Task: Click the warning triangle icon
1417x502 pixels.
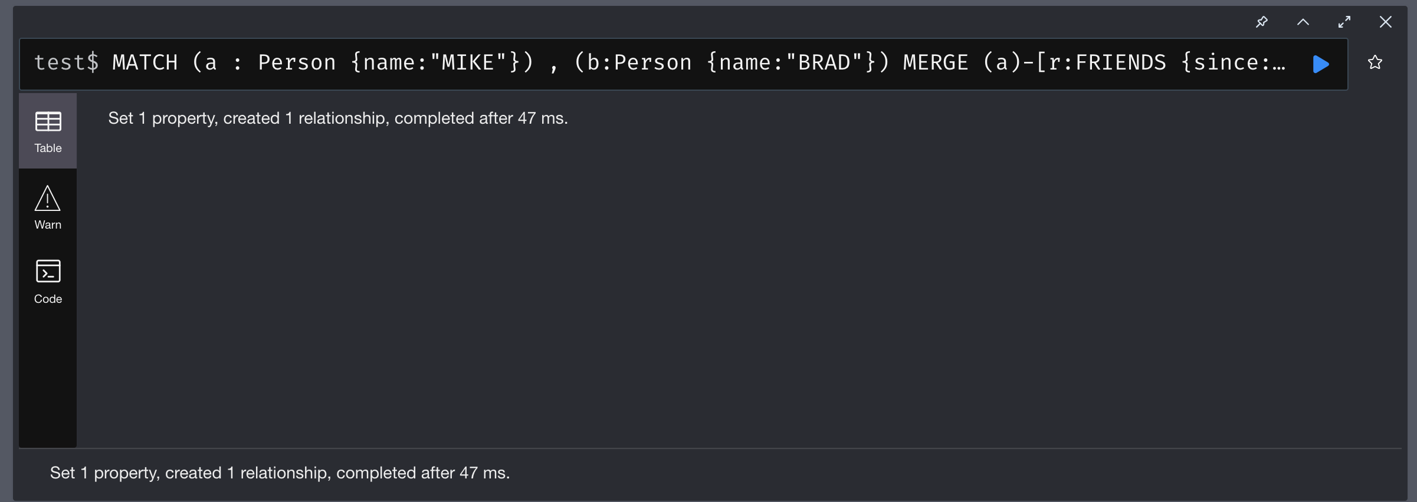Action: pos(48,199)
